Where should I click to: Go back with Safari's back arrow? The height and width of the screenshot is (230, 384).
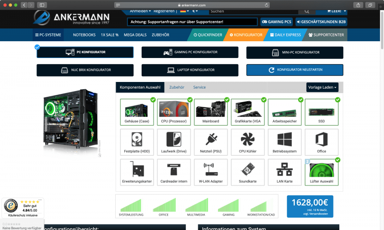click(x=24, y=5)
